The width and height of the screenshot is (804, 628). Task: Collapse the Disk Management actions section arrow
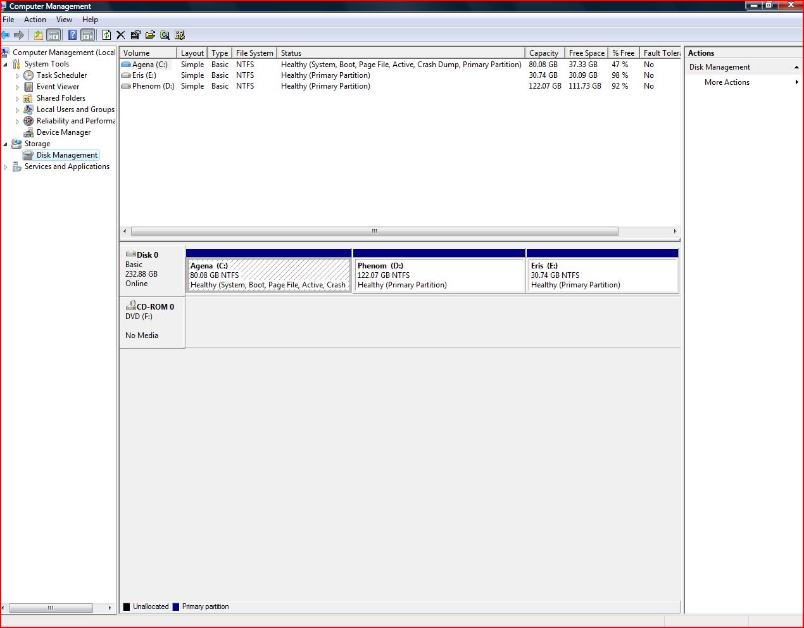click(796, 67)
